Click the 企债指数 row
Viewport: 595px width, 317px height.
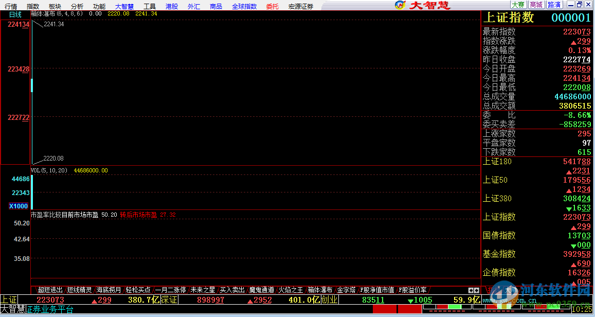click(x=536, y=277)
